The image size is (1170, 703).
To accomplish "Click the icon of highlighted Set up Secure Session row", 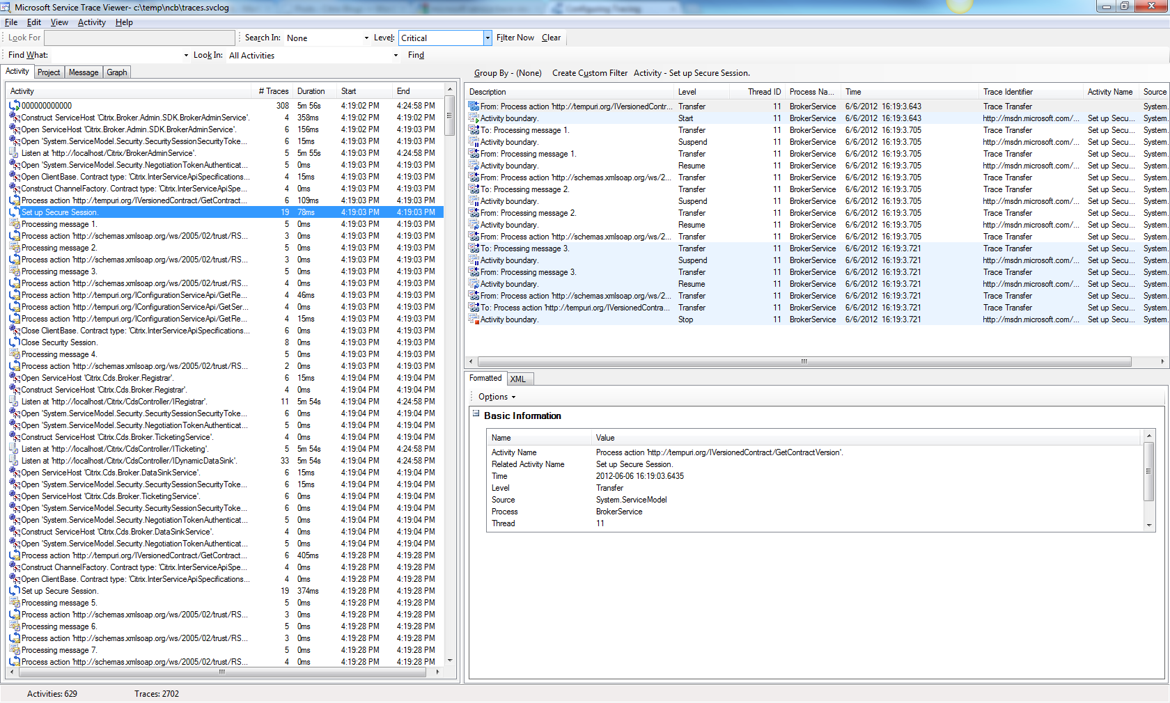I will click(14, 212).
